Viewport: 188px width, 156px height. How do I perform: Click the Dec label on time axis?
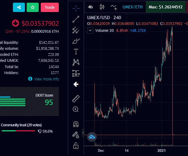tap(101, 151)
